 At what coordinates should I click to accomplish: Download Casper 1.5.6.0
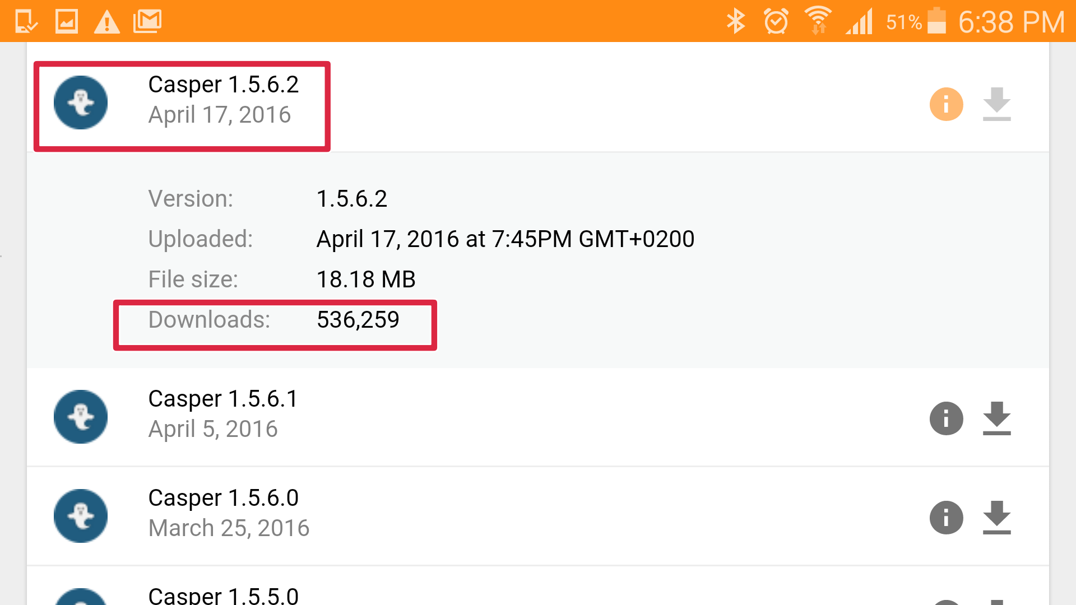[x=996, y=518]
